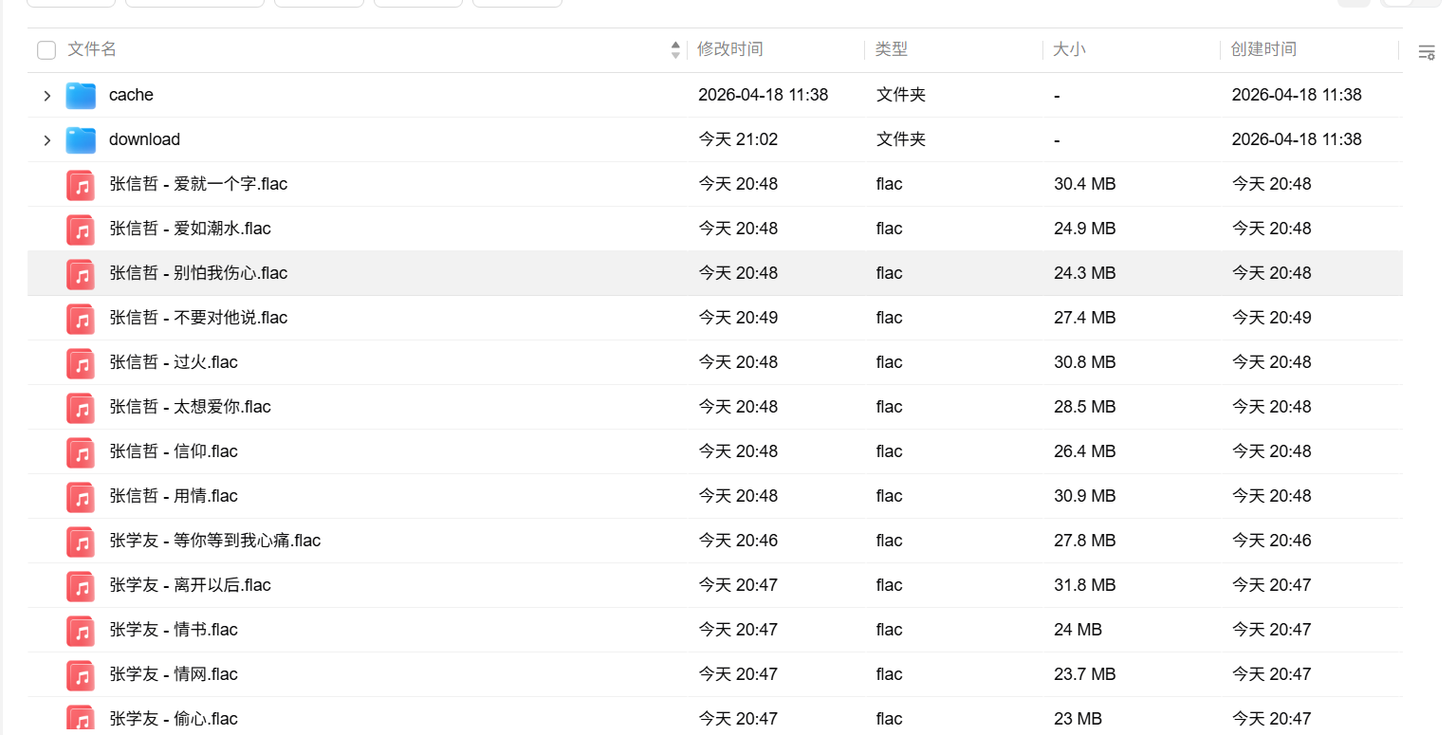The height and width of the screenshot is (735, 1456).
Task: Select file "张学友 - 等你等到我心痛.flac"
Action: 215,541
